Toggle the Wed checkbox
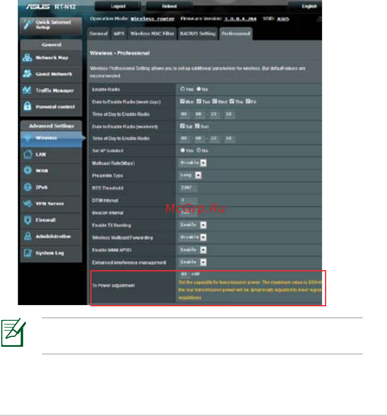Screen dimensions: 387x416 click(215, 101)
